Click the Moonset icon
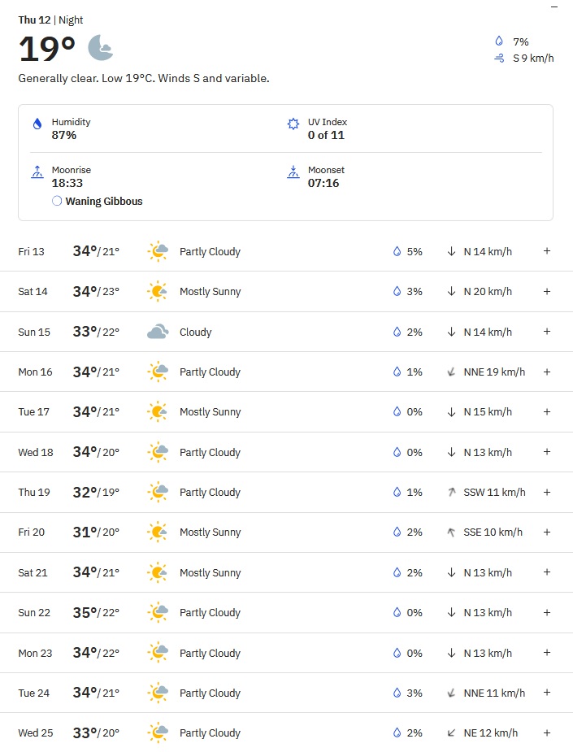 point(293,172)
